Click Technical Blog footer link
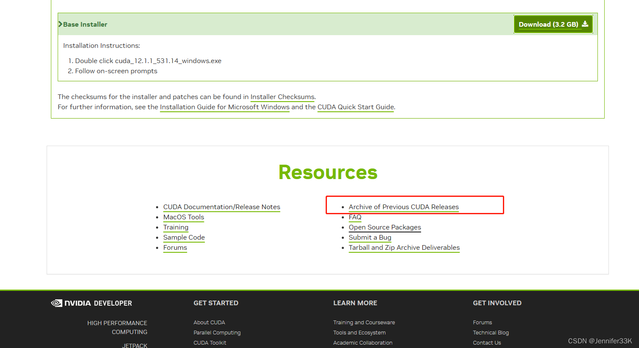The image size is (639, 348). pos(491,333)
